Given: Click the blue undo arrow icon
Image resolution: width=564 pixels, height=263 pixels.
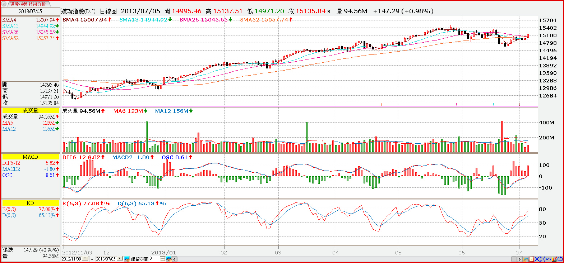Looking at the screenshot, I should tap(549, 259).
